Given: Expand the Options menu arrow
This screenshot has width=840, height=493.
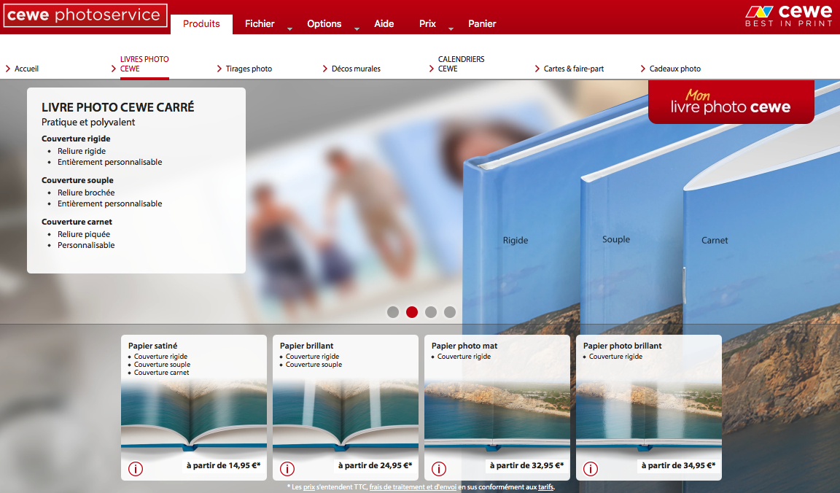Looking at the screenshot, I should coord(357,29).
